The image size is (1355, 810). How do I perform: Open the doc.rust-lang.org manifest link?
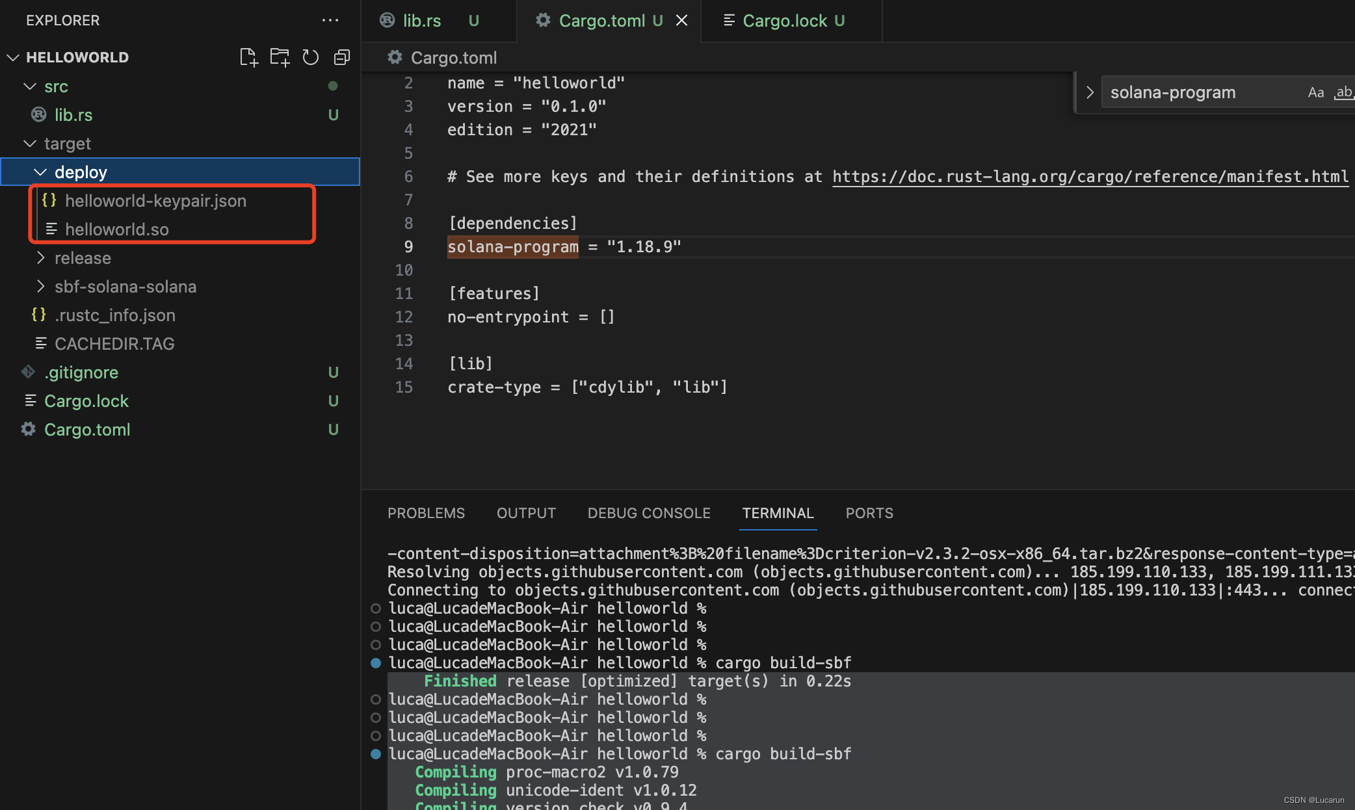click(x=1090, y=177)
